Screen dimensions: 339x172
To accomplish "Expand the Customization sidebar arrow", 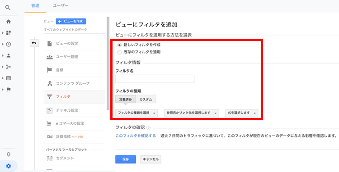I will tap(3, 33).
